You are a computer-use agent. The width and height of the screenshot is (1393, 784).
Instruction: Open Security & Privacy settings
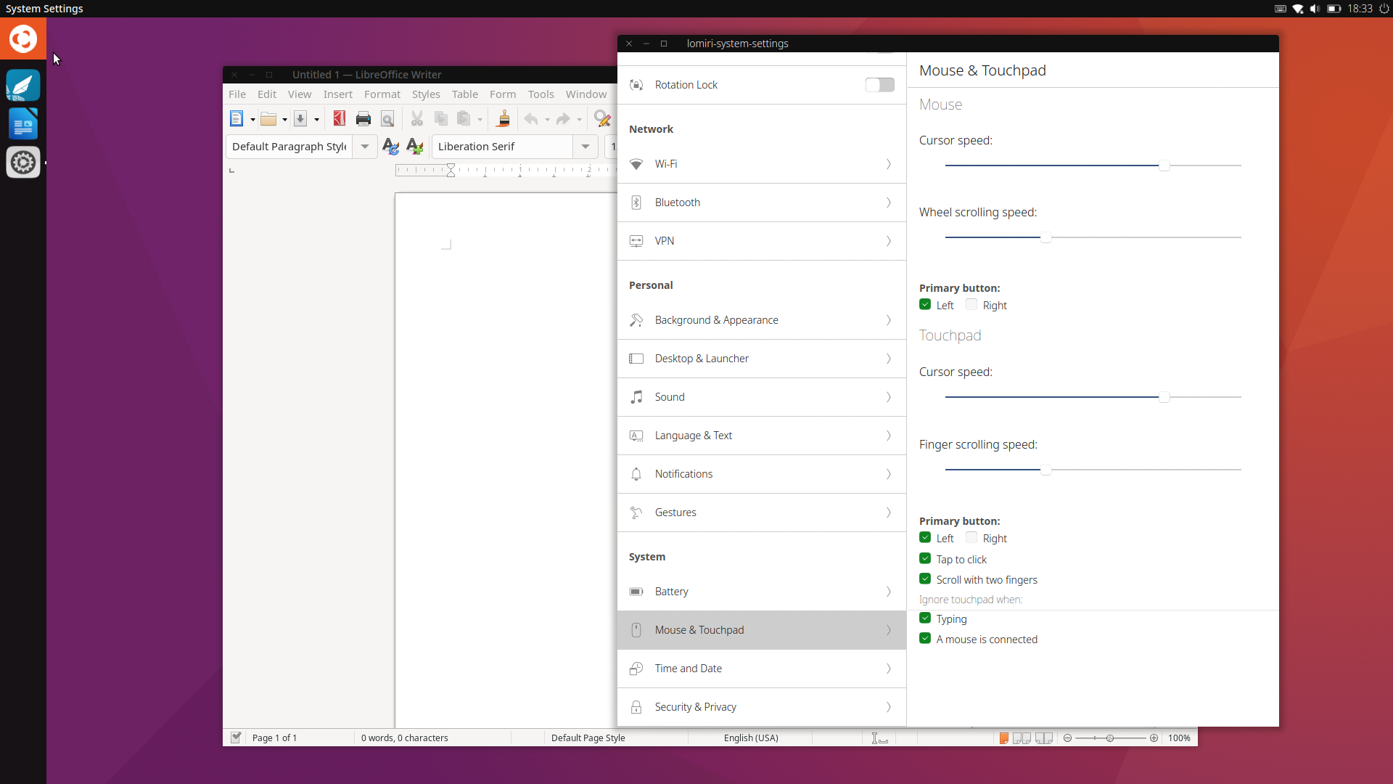pyautogui.click(x=762, y=707)
